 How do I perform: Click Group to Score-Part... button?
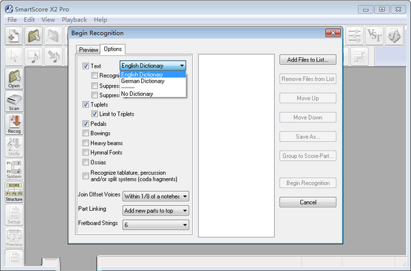tap(308, 156)
